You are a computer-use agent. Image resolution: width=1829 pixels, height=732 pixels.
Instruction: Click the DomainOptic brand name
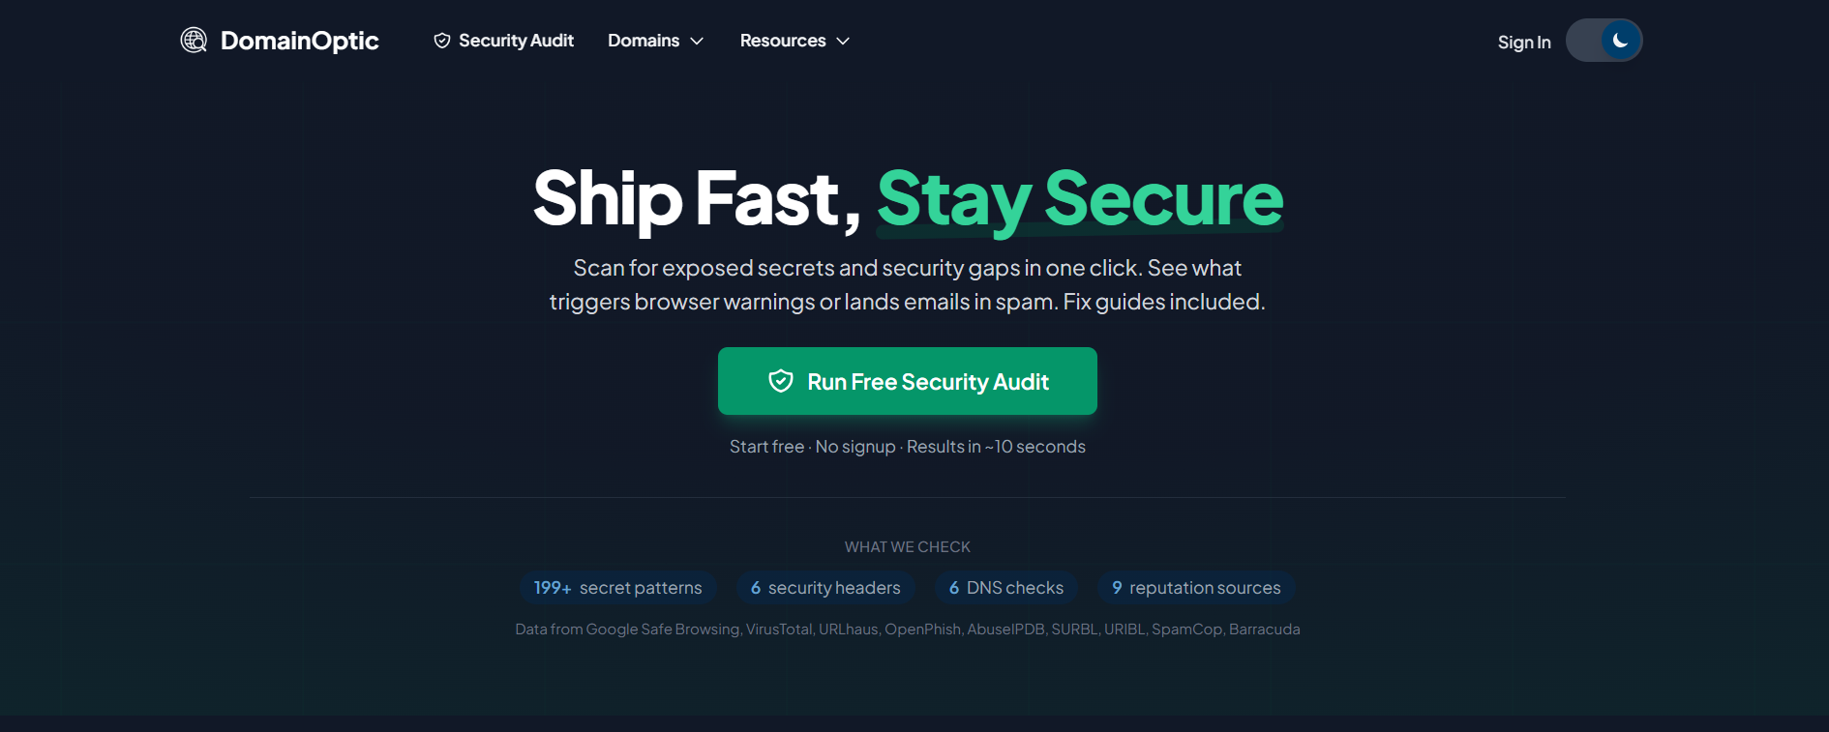(x=300, y=41)
